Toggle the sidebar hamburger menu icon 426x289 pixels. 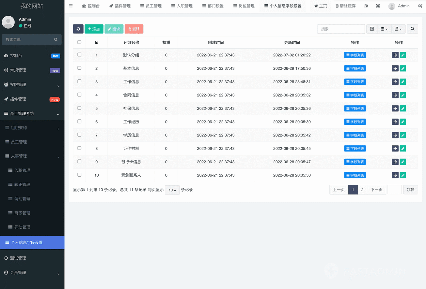(x=71, y=6)
